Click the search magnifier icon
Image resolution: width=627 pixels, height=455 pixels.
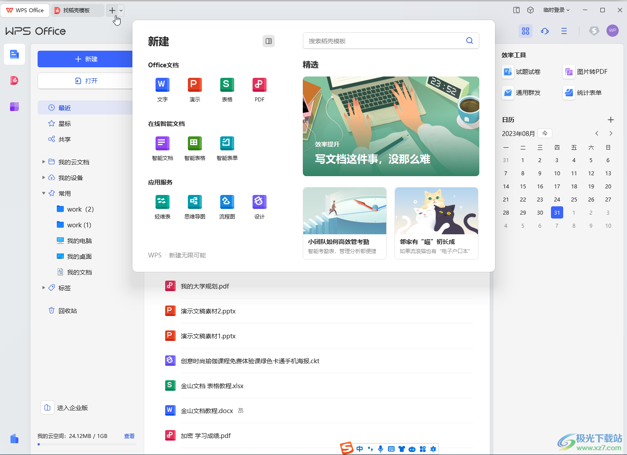pyautogui.click(x=469, y=41)
